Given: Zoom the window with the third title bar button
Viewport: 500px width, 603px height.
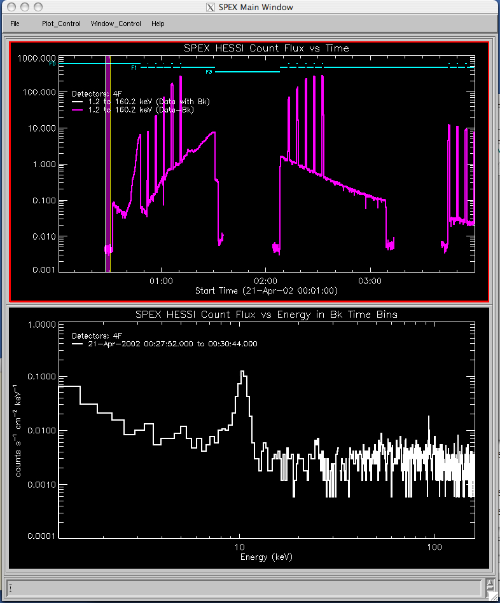Looking at the screenshot, I should pyautogui.click(x=38, y=7).
